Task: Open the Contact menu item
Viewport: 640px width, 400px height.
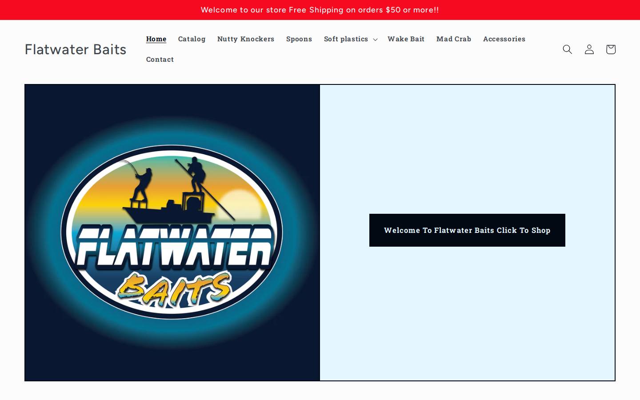Action: tap(160, 60)
